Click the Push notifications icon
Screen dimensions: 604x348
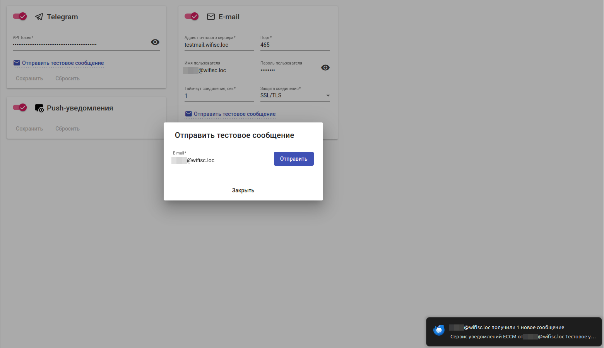[x=39, y=108]
